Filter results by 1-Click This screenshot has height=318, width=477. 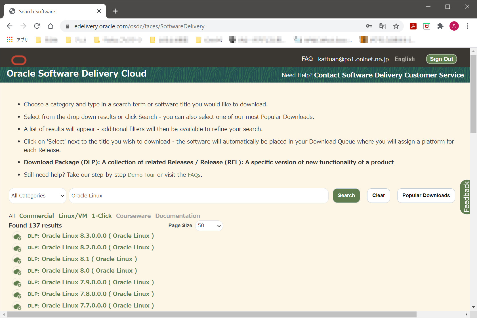pyautogui.click(x=102, y=216)
